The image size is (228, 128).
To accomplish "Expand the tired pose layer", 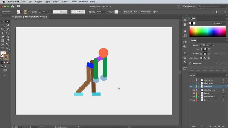I will click(x=198, y=87).
